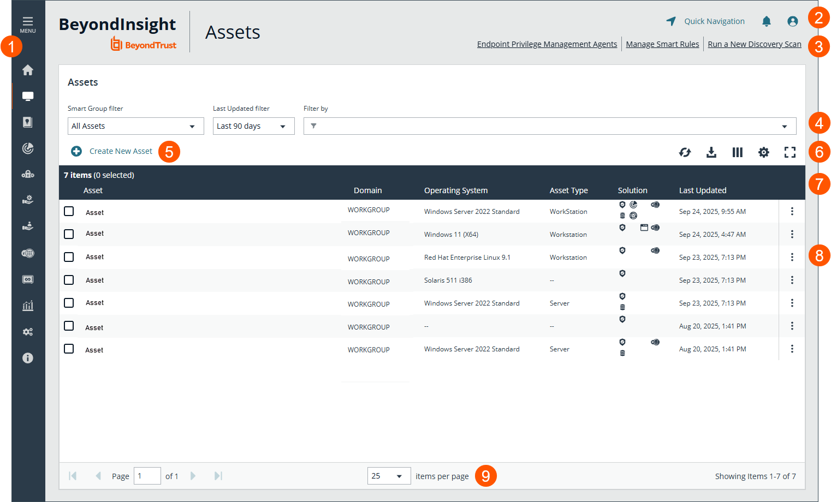Image resolution: width=831 pixels, height=502 pixels.
Task: Click the Quick Navigation arrow icon
Action: (x=671, y=21)
